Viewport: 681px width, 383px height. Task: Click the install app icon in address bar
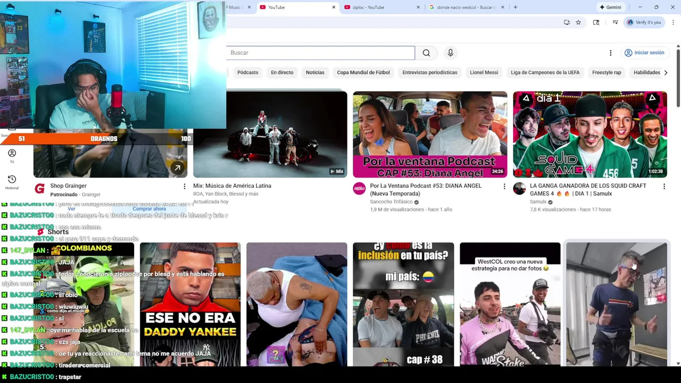click(x=567, y=22)
